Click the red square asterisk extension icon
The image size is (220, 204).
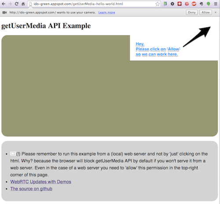point(180,4)
